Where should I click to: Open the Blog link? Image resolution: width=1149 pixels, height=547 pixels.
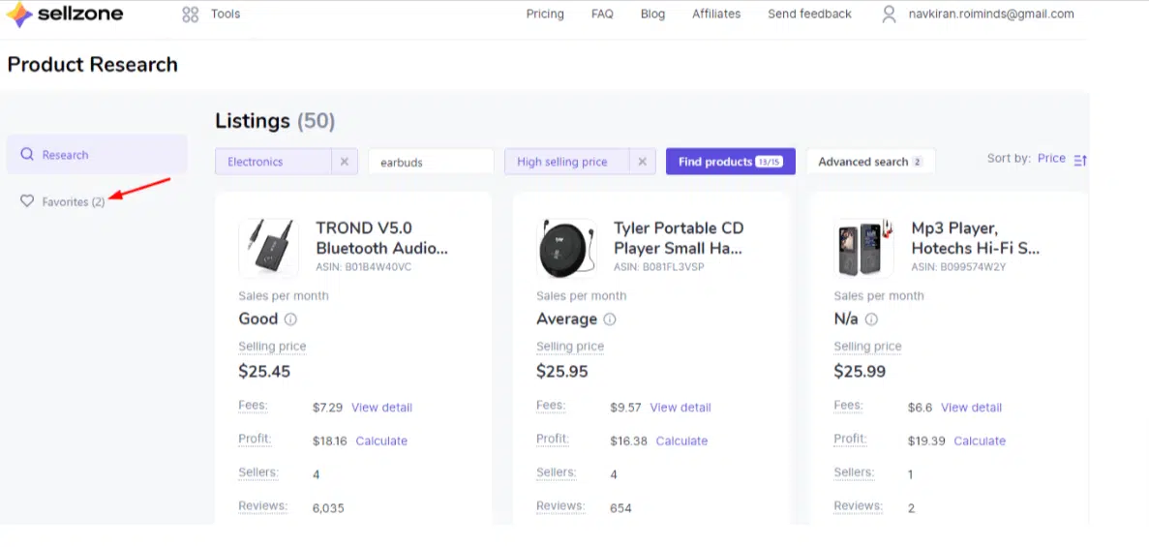pos(653,14)
